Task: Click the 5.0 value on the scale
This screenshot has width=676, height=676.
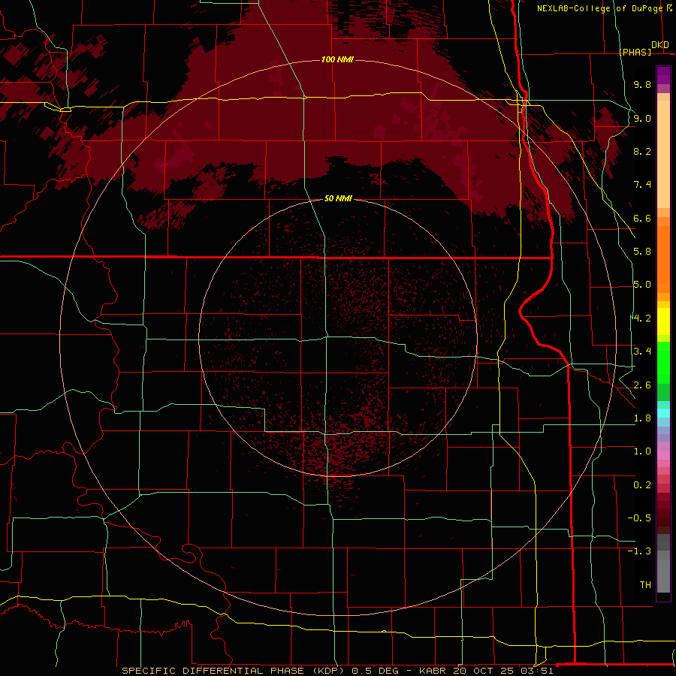Action: pyautogui.click(x=642, y=285)
